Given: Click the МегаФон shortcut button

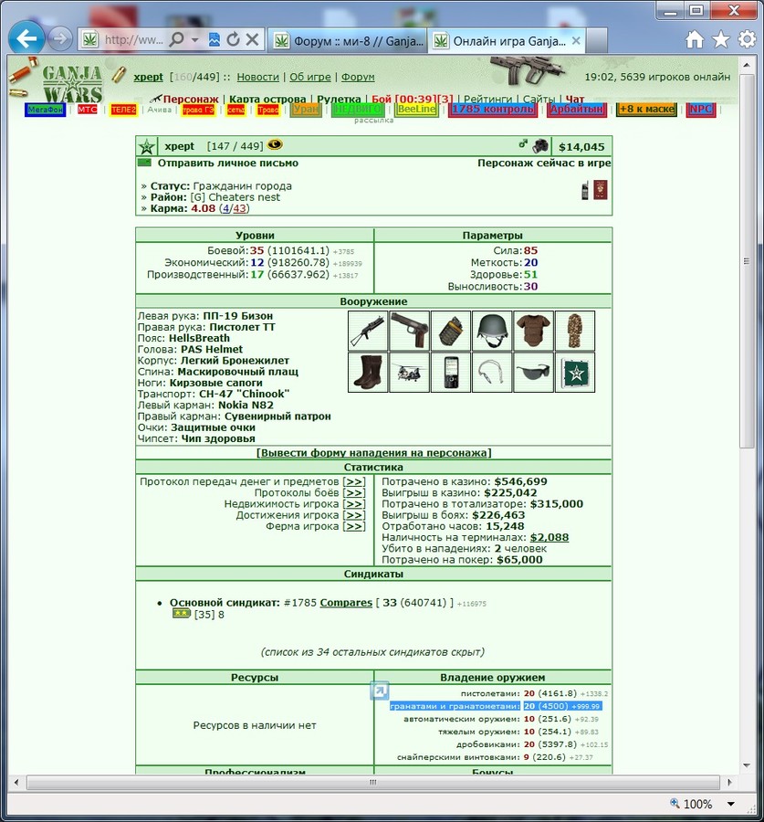Looking at the screenshot, I should (x=45, y=110).
